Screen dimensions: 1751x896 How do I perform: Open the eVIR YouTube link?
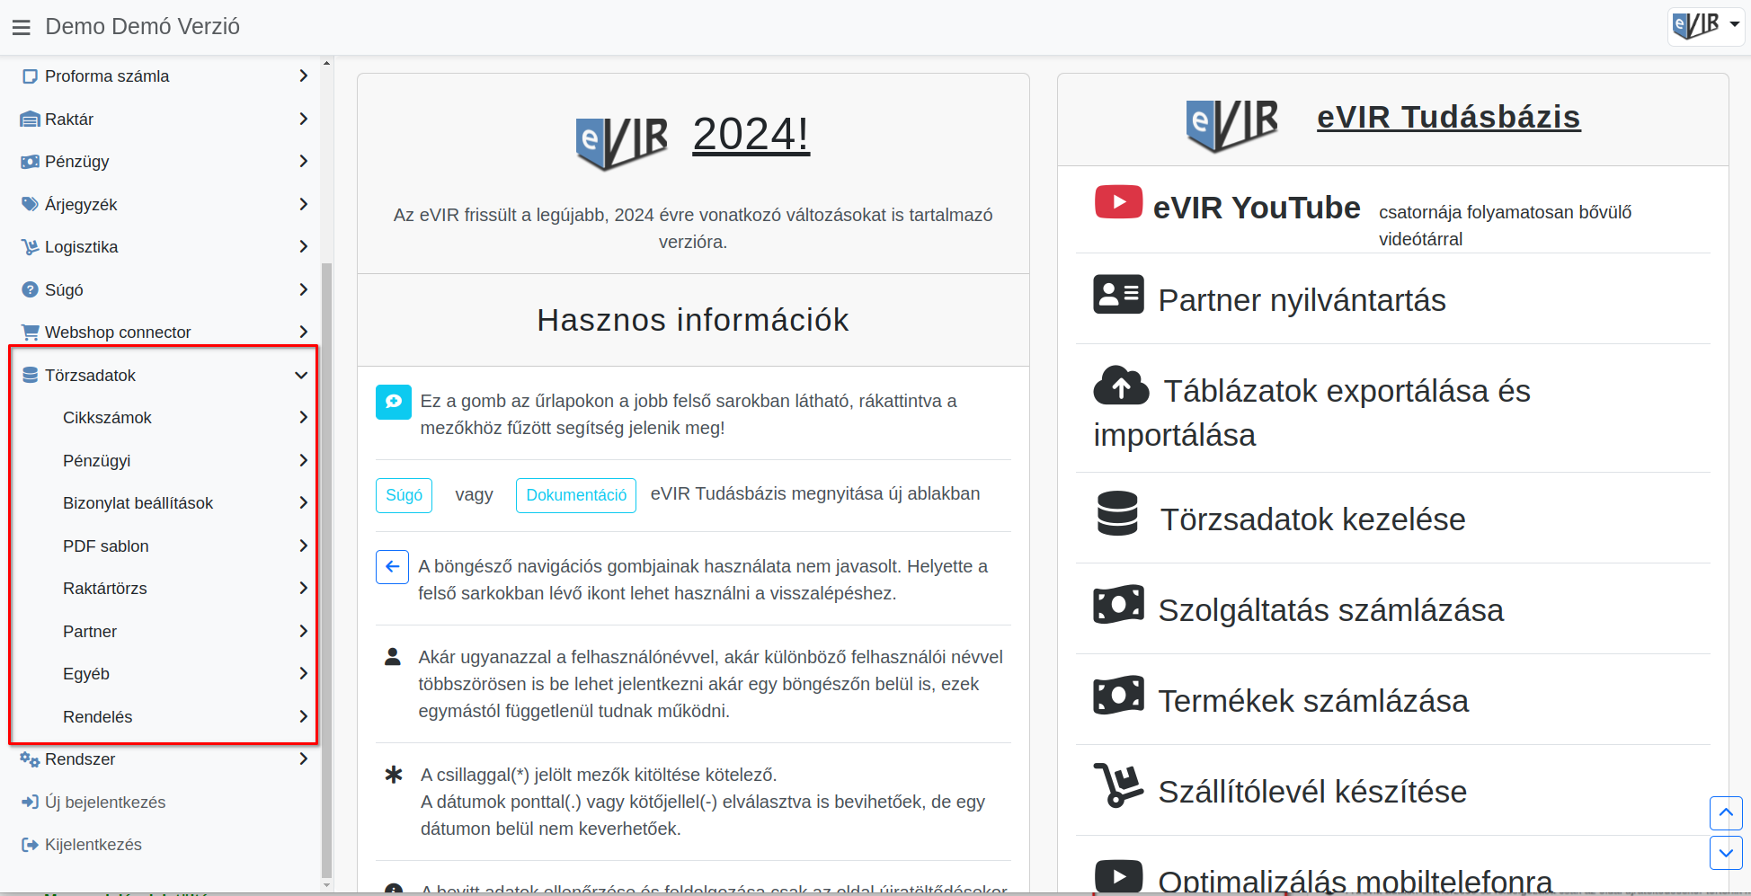[x=1257, y=208]
